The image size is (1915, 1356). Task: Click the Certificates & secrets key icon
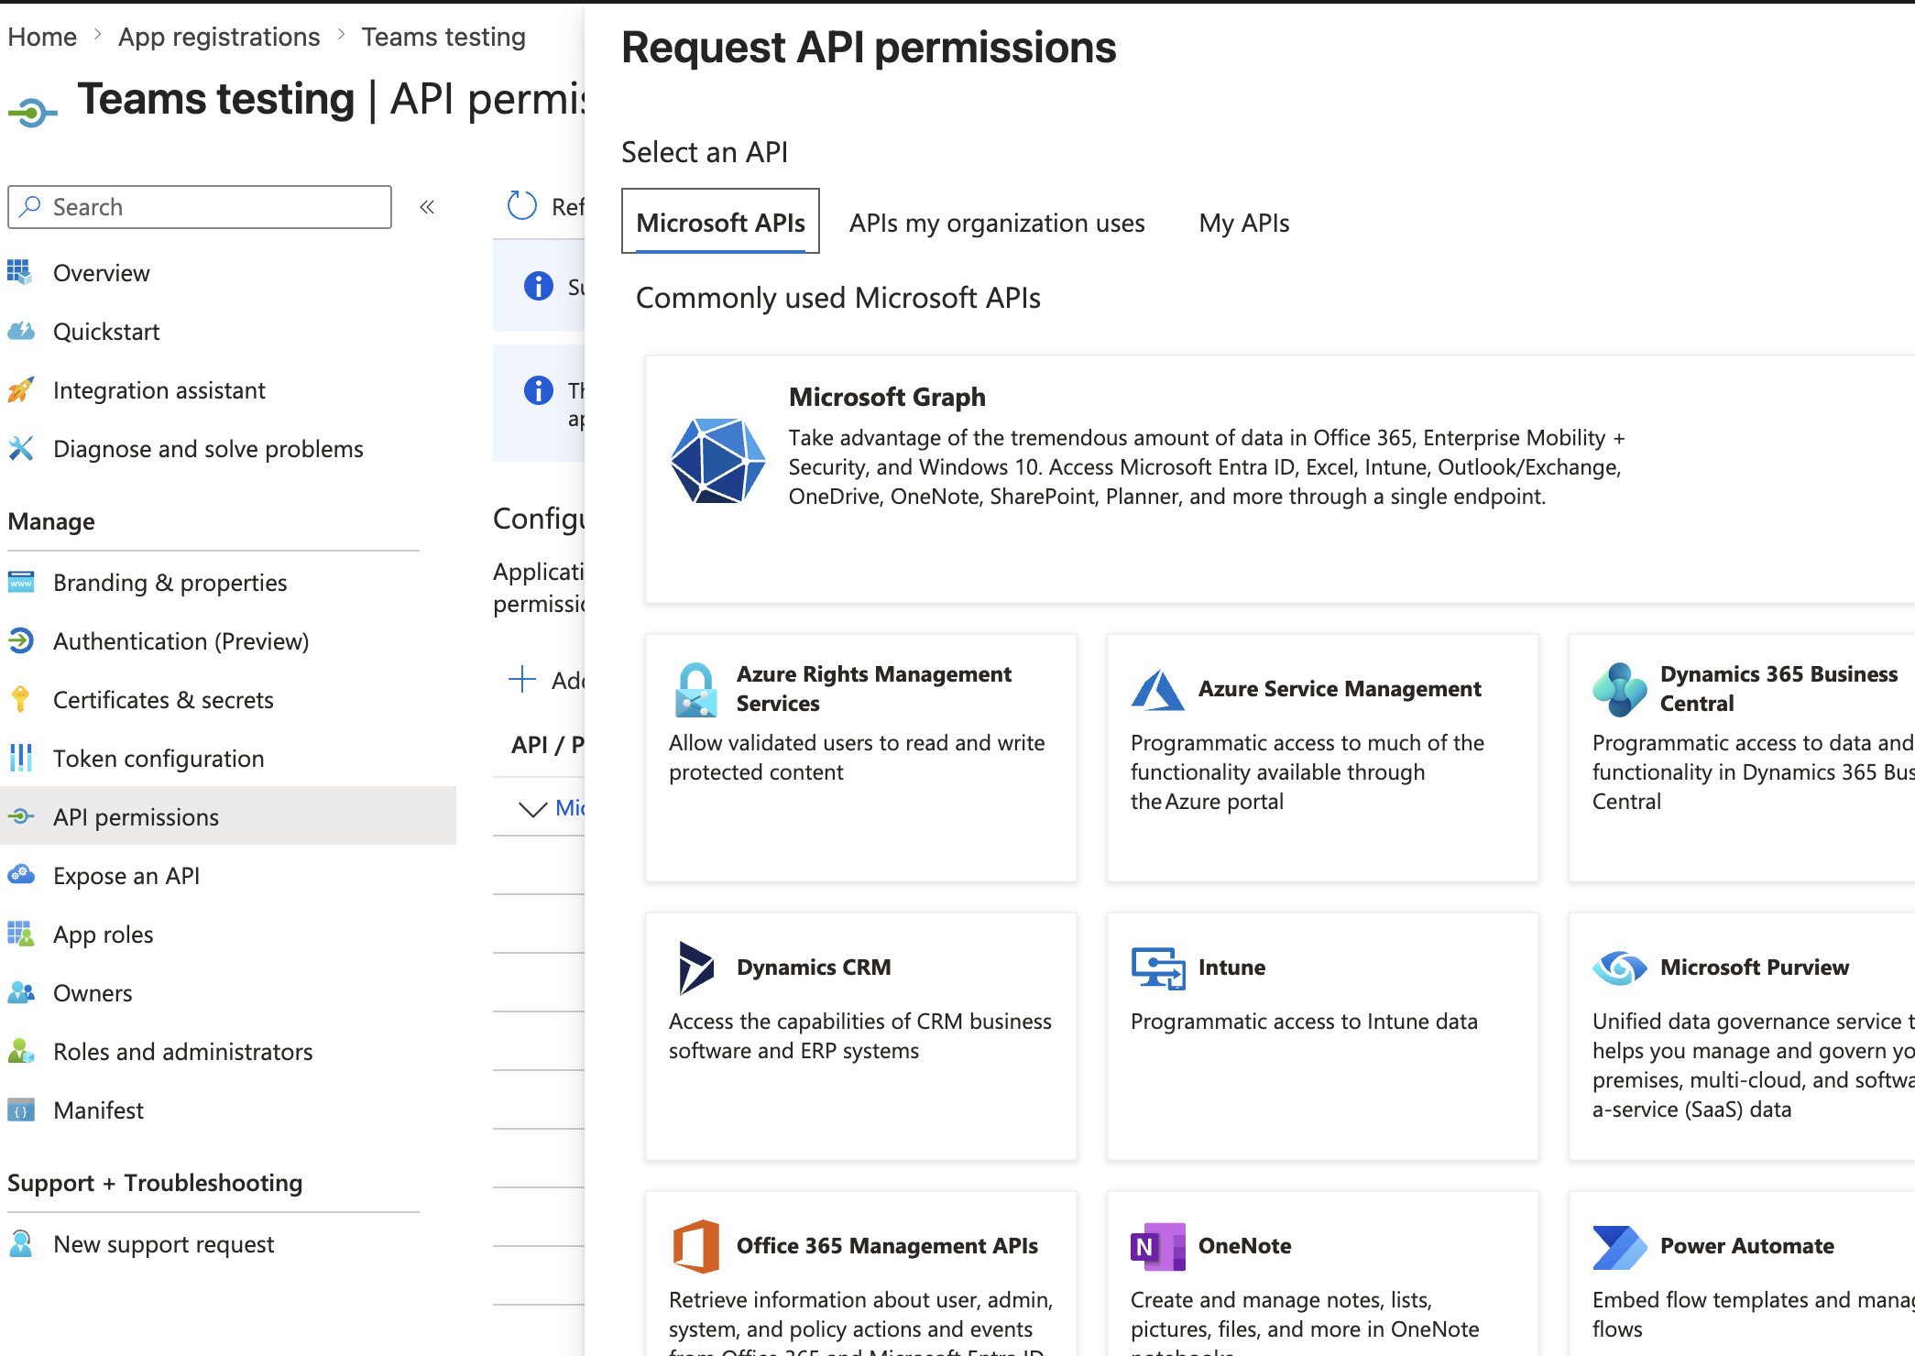[20, 699]
